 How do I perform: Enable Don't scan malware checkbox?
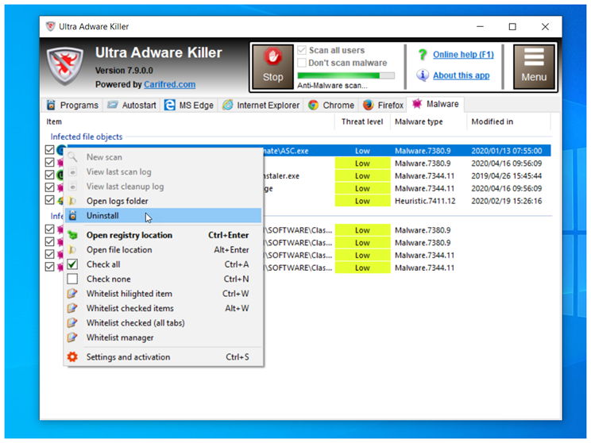302,63
